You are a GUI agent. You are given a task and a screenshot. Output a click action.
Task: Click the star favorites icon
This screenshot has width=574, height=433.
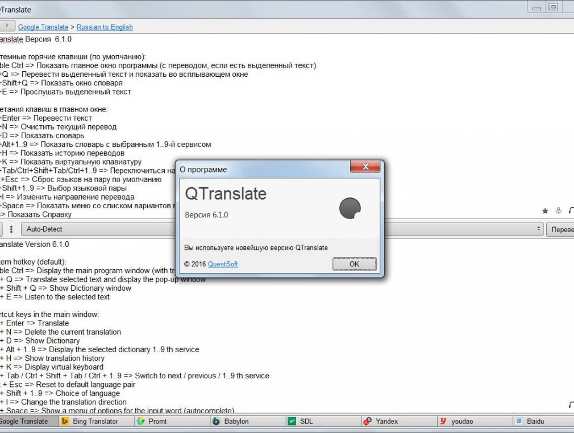(x=545, y=211)
